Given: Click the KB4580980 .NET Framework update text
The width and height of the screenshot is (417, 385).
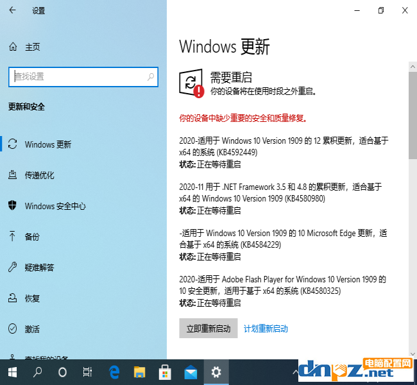Looking at the screenshot, I should coord(280,193).
